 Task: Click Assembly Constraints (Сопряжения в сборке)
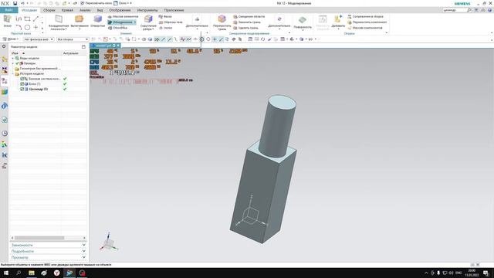[x=365, y=16]
